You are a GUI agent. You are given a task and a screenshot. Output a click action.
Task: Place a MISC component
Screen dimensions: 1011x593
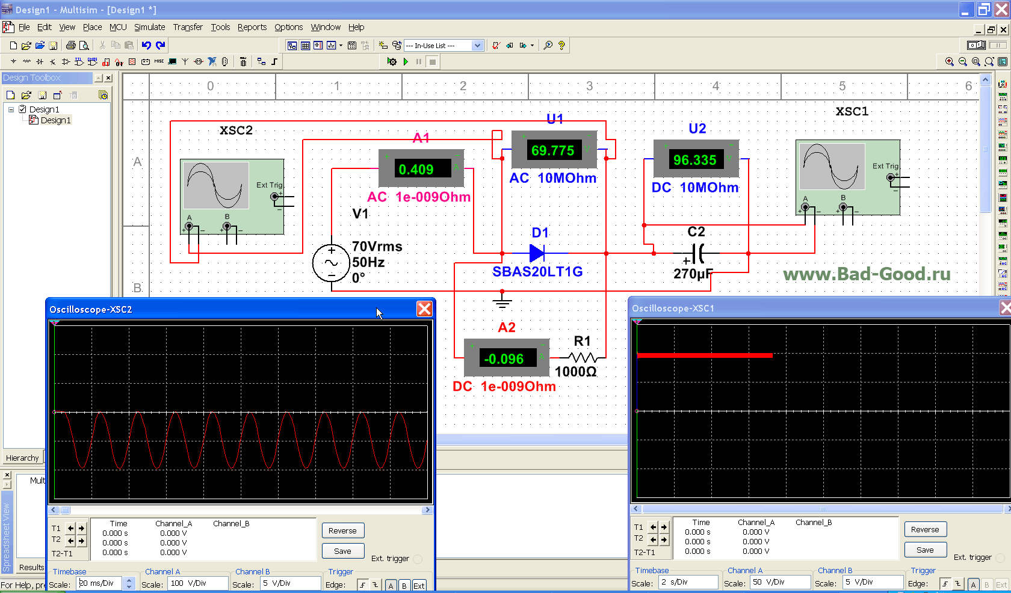click(x=159, y=61)
